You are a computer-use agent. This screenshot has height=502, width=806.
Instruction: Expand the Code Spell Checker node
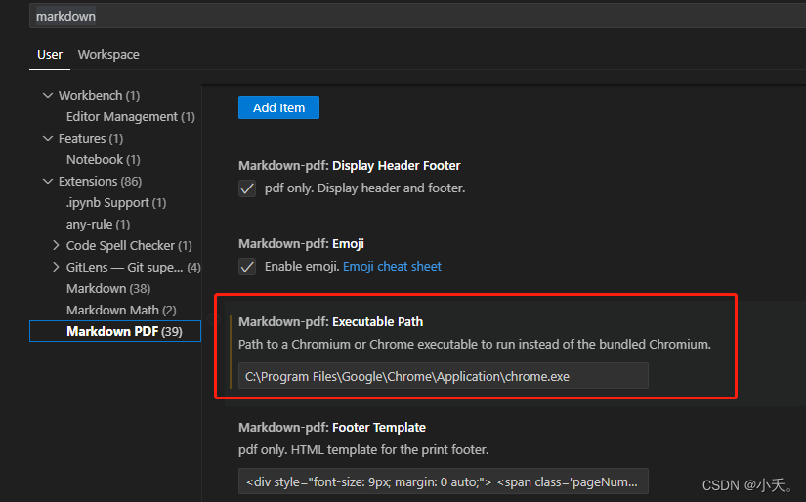pyautogui.click(x=56, y=245)
